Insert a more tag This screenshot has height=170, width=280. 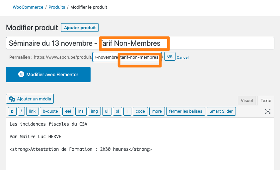157,111
